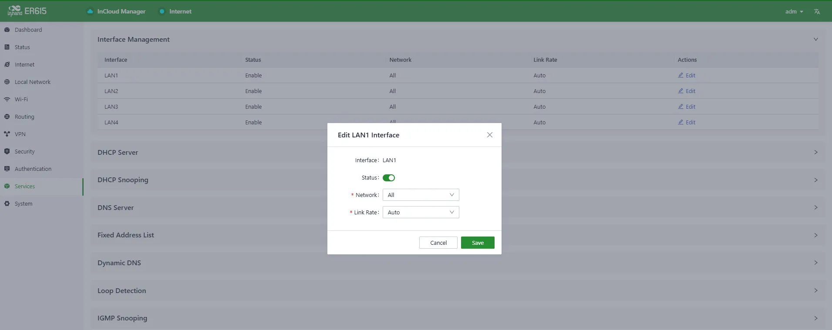Expand the DHCP Server section

815,152
